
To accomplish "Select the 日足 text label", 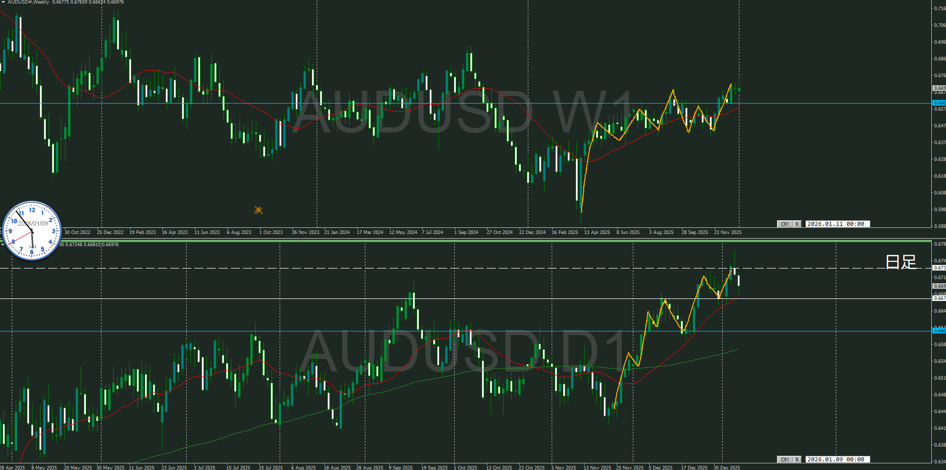I will point(900,262).
